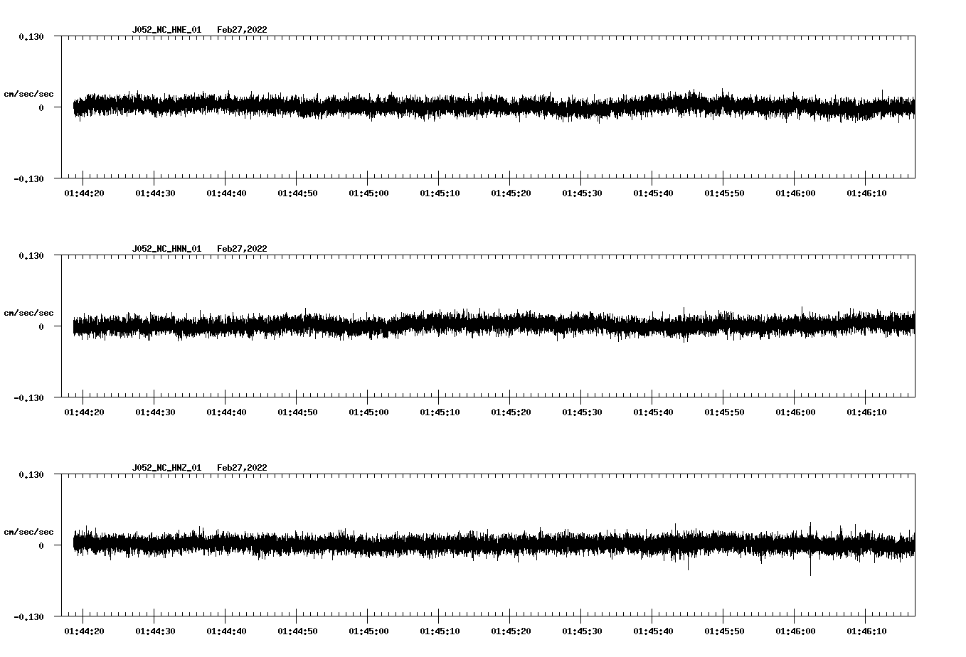Click the -0.130 lower limit on HNN plot
966x657 pixels.
[x=28, y=397]
